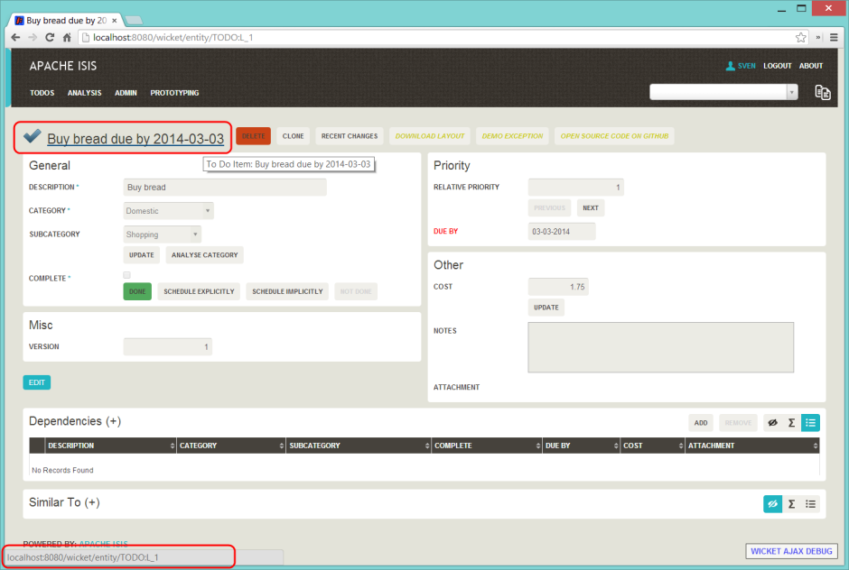Image resolution: width=849 pixels, height=570 pixels.
Task: Click the sigma summary icon in Dependencies
Action: point(791,422)
